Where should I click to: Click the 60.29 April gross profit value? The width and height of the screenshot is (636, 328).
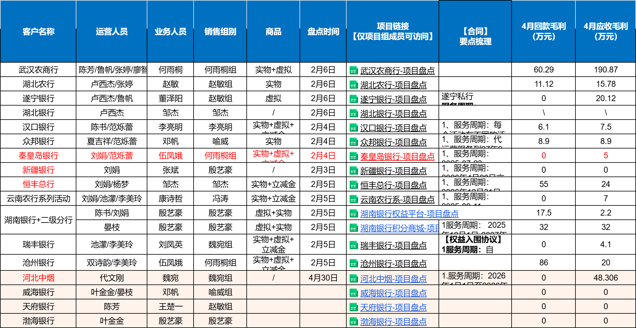544,70
